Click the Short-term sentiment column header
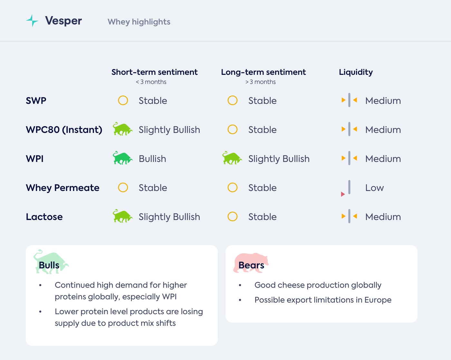Screen dimensions: 451x360 coord(154,72)
